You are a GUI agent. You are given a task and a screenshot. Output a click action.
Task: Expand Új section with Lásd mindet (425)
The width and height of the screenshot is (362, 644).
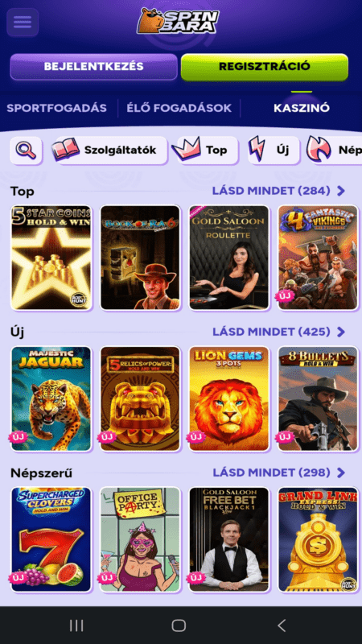(278, 332)
